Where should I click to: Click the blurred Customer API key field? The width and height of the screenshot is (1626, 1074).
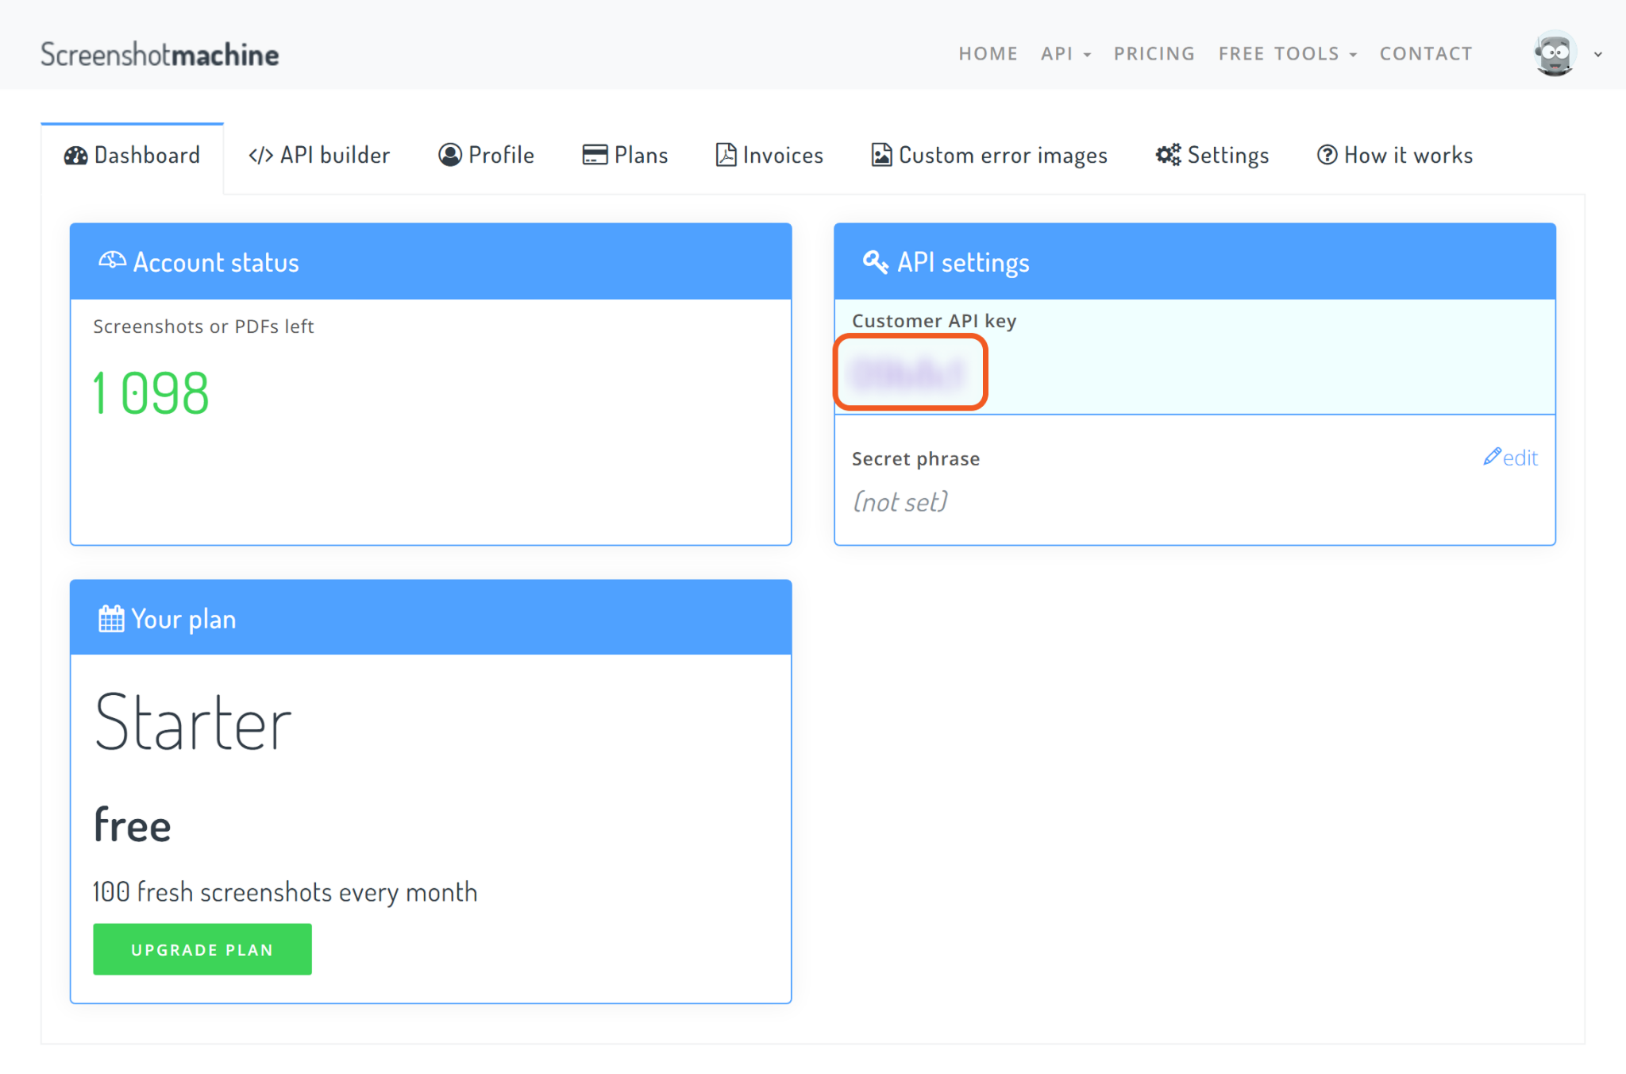coord(910,373)
